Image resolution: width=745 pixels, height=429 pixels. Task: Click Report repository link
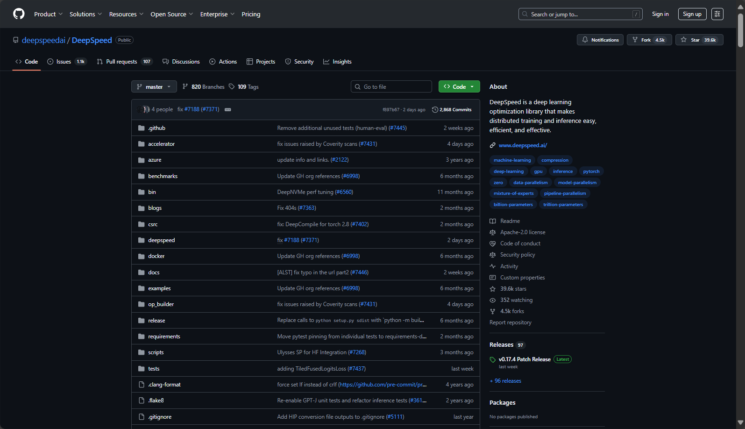[x=511, y=322]
